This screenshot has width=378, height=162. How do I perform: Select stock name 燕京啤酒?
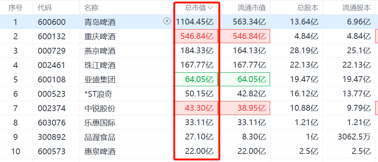click(x=100, y=51)
